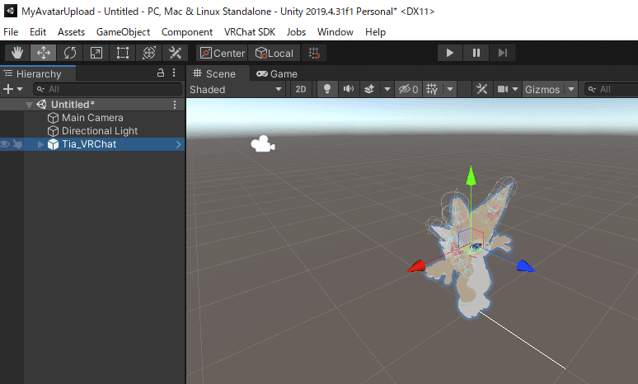Open the Help menu
The height and width of the screenshot is (384, 638).
pyautogui.click(x=375, y=32)
